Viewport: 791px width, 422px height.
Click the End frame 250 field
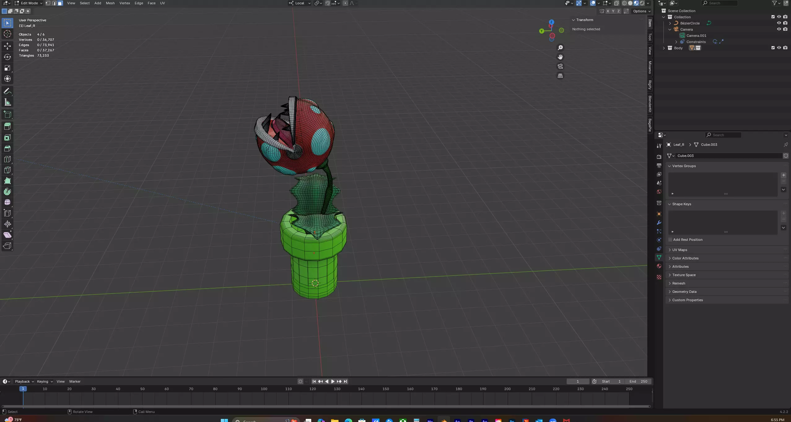638,381
